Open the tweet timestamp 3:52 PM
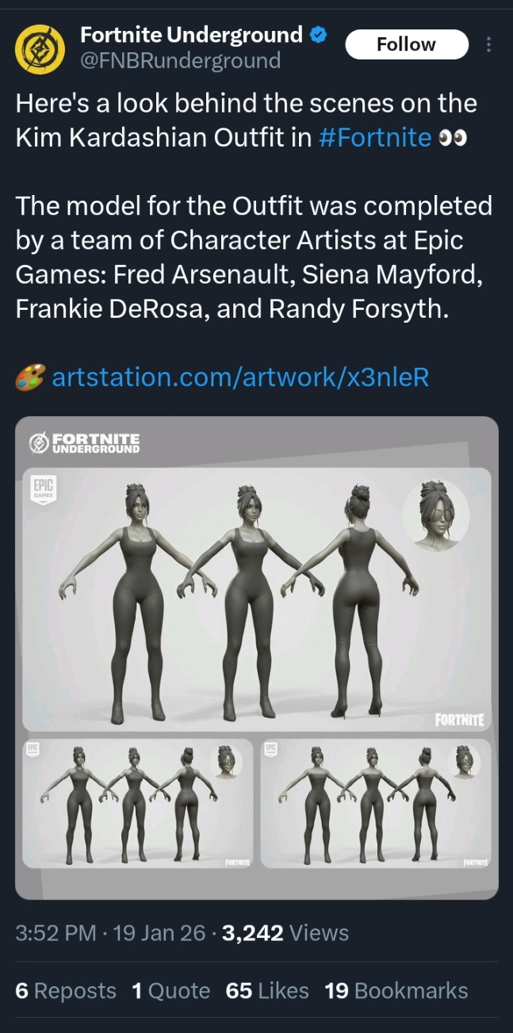 [x=56, y=933]
